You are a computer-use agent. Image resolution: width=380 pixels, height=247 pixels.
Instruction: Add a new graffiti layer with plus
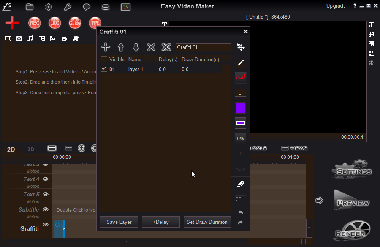[106, 47]
